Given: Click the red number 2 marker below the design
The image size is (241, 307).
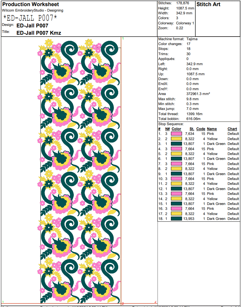Looking at the screenshot, I should tap(123, 304).
